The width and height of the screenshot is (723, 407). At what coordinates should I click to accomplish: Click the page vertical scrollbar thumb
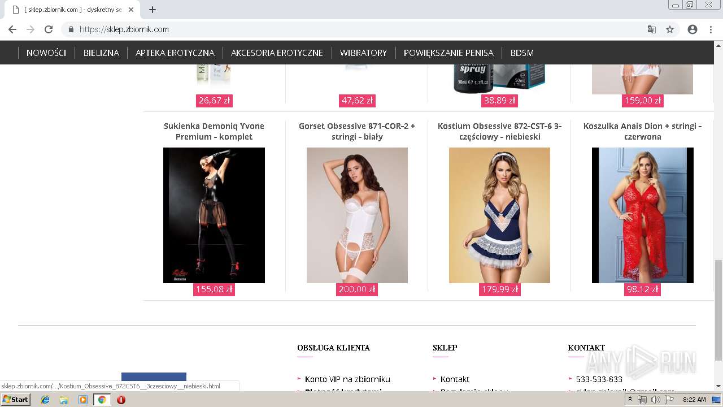(x=718, y=310)
